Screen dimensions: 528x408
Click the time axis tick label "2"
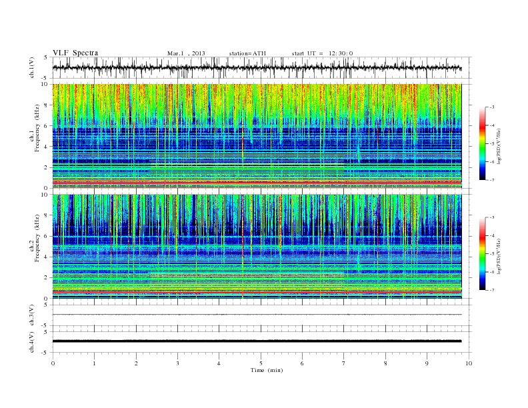(136, 363)
